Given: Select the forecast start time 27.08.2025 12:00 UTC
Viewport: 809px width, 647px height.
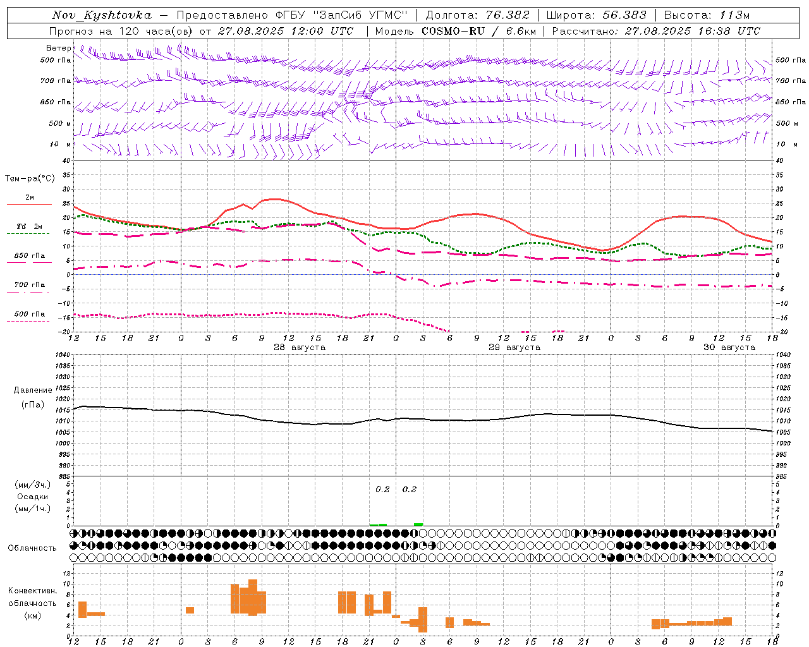Looking at the screenshot, I should [x=286, y=31].
